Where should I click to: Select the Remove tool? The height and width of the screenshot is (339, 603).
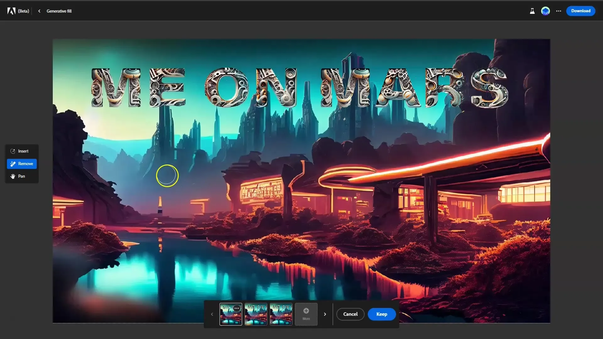(22, 163)
